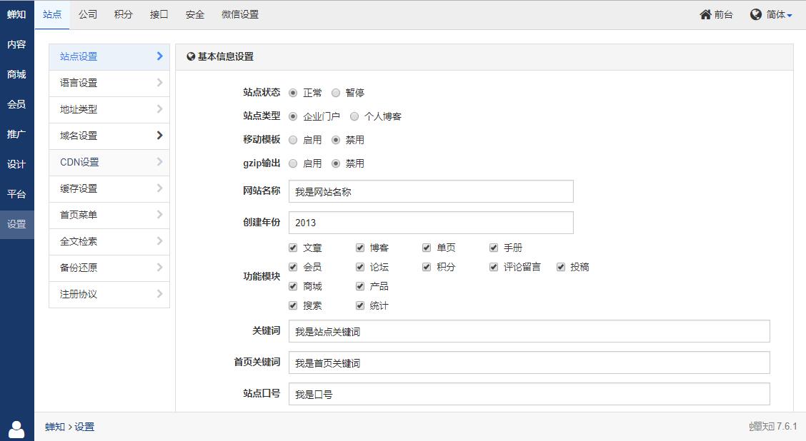The width and height of the screenshot is (806, 441).
Task: Switch to the 微信设置 tab
Action: pyautogui.click(x=240, y=14)
